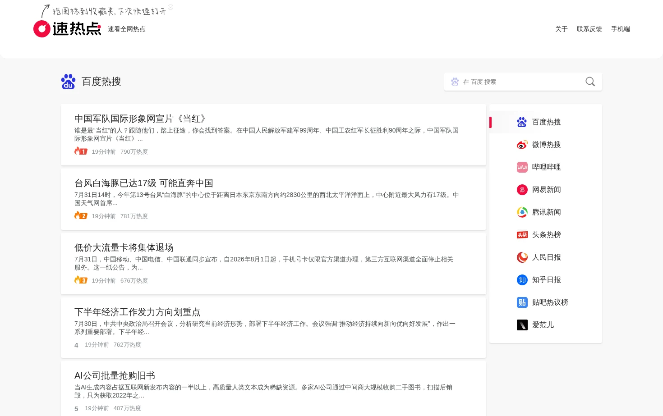The height and width of the screenshot is (416, 663).
Task: Click the NetEase red icon in the sidebar
Action: click(x=522, y=190)
